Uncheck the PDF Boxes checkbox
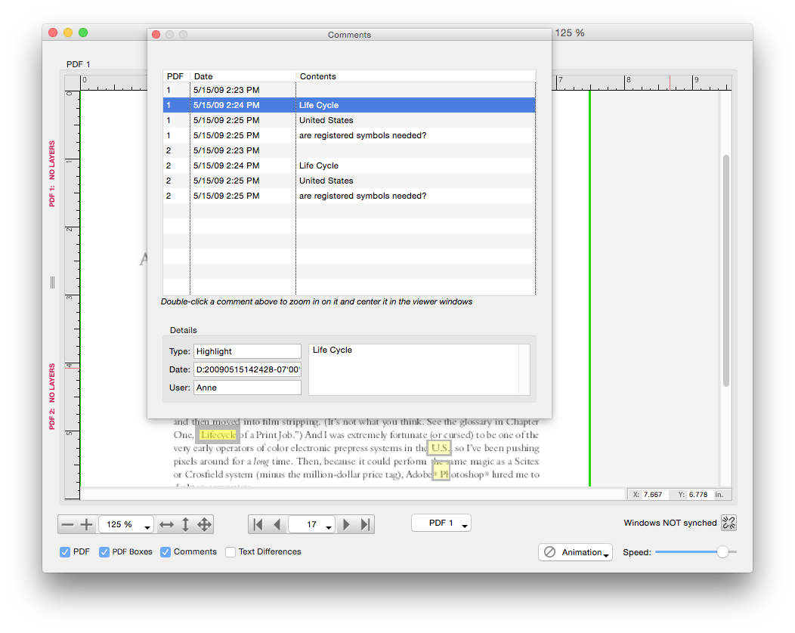The image size is (795, 633). [x=104, y=552]
